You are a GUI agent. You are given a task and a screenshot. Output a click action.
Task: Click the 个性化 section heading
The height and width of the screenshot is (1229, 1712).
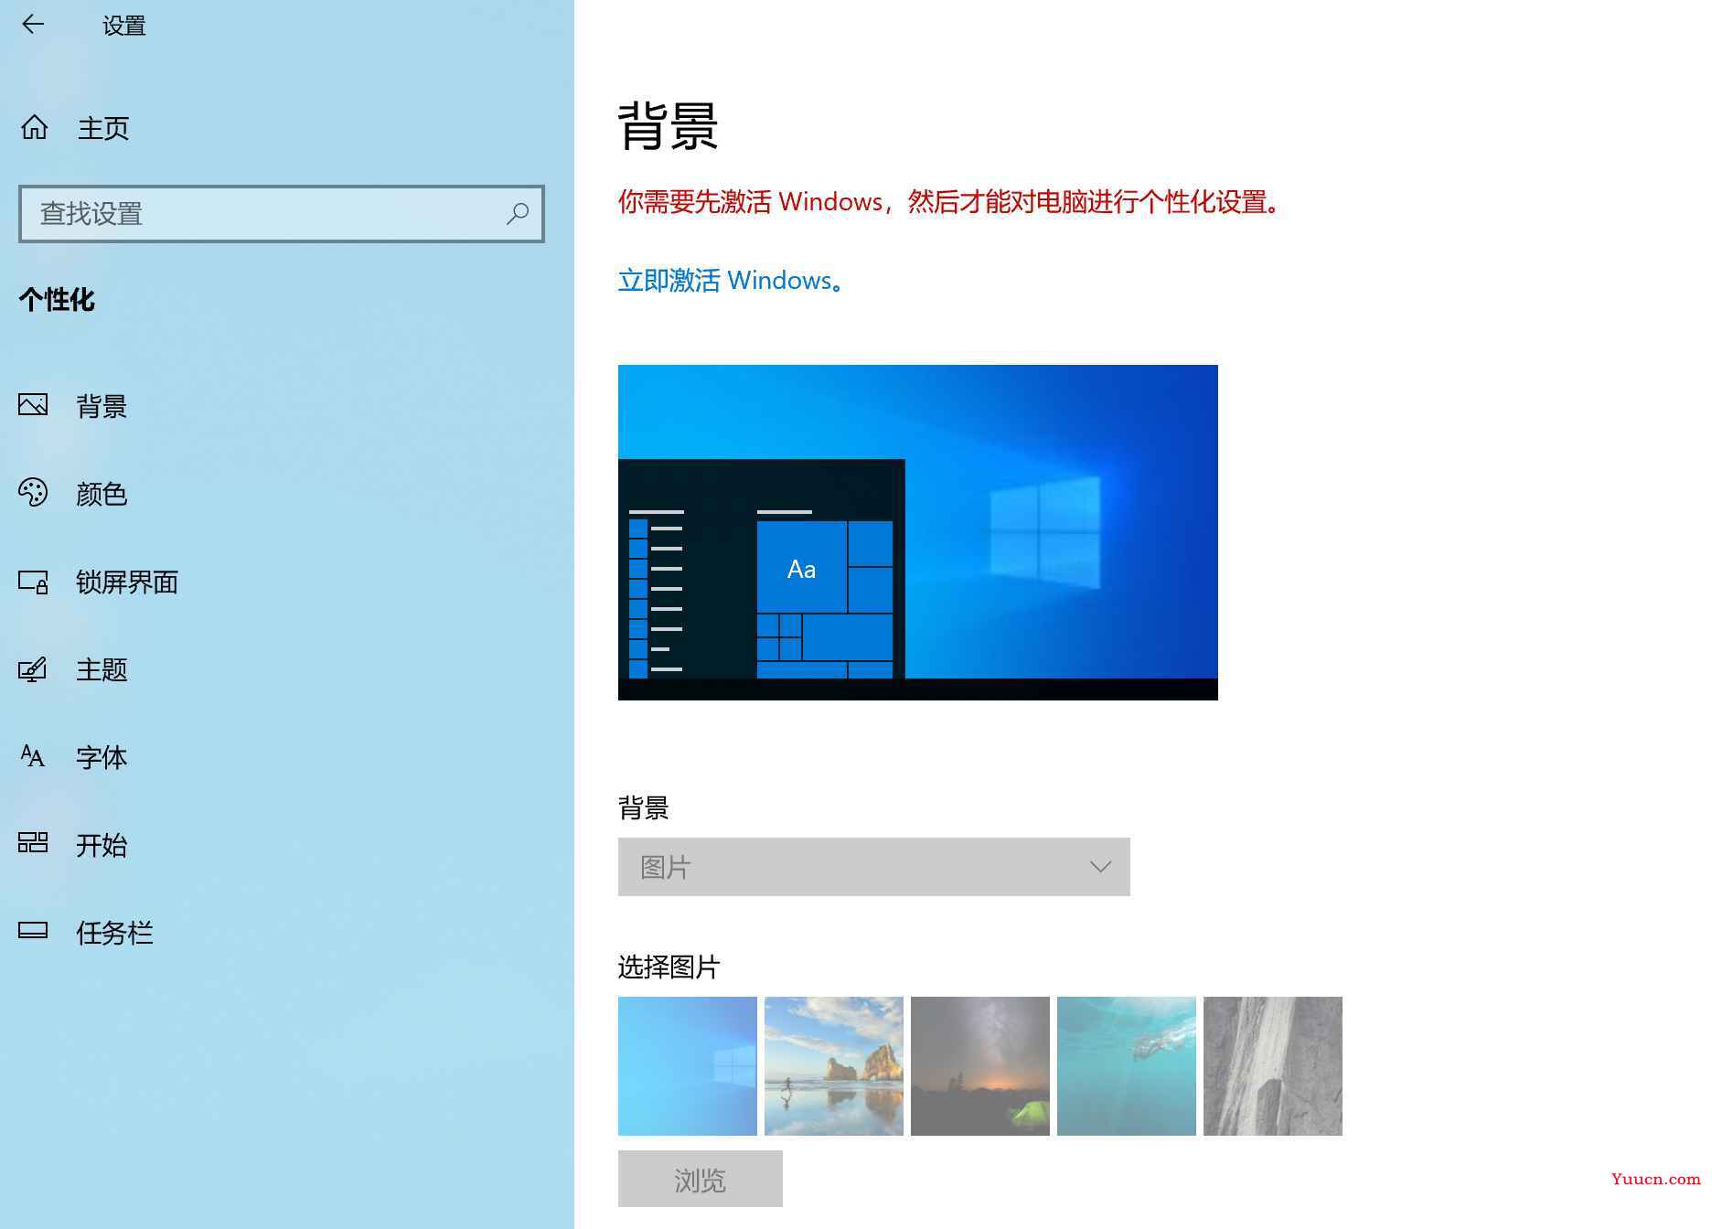click(x=57, y=299)
